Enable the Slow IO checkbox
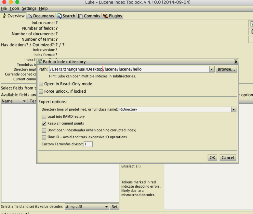Image resolution: width=253 pixels, height=214 pixels. (x=44, y=137)
